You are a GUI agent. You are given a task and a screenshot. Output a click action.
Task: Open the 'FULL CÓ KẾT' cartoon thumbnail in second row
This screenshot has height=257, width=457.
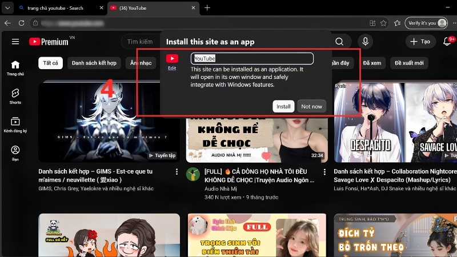coord(109,235)
